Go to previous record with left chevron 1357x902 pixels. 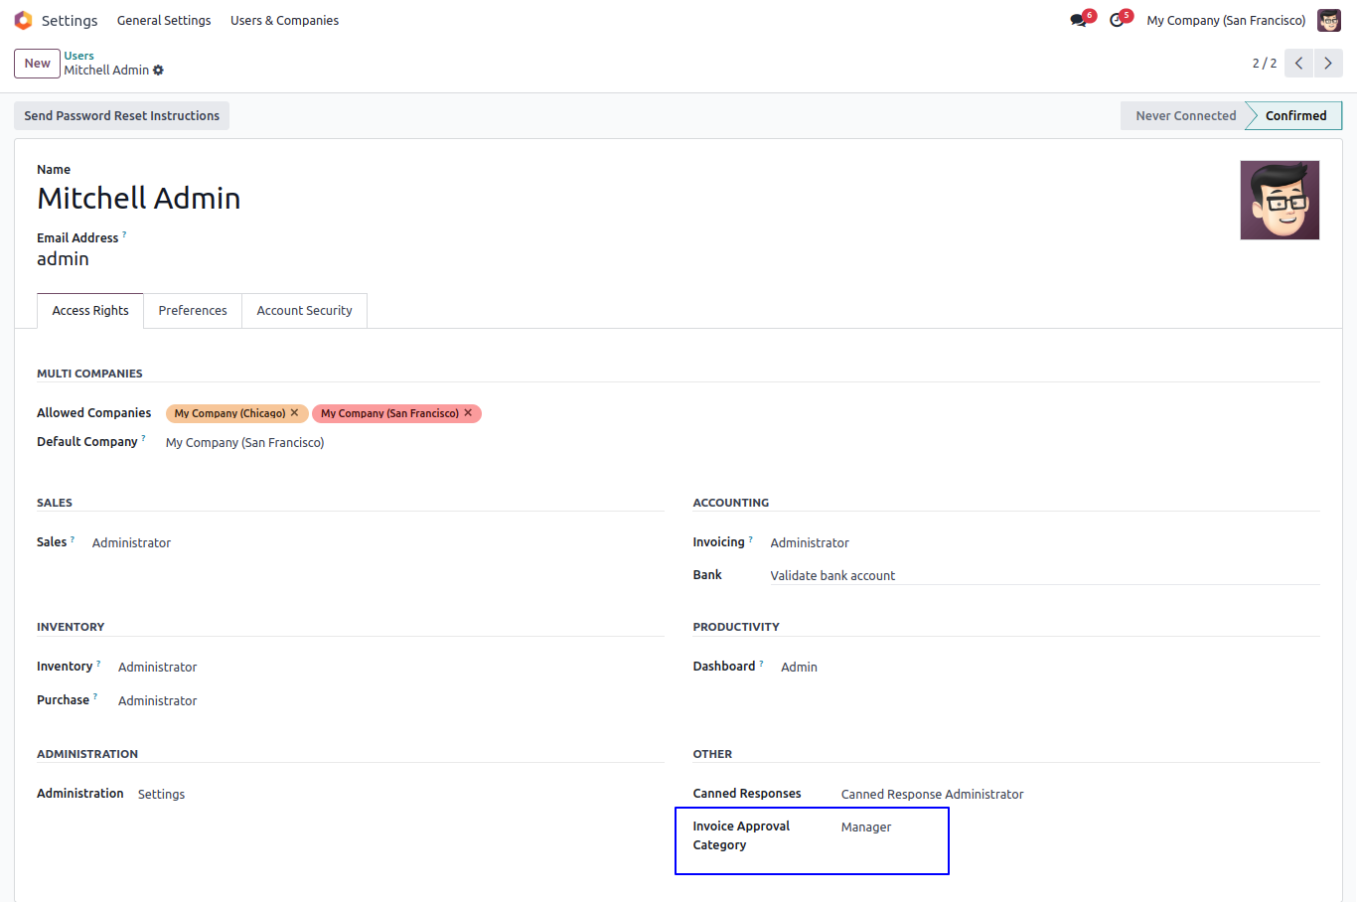1298,64
